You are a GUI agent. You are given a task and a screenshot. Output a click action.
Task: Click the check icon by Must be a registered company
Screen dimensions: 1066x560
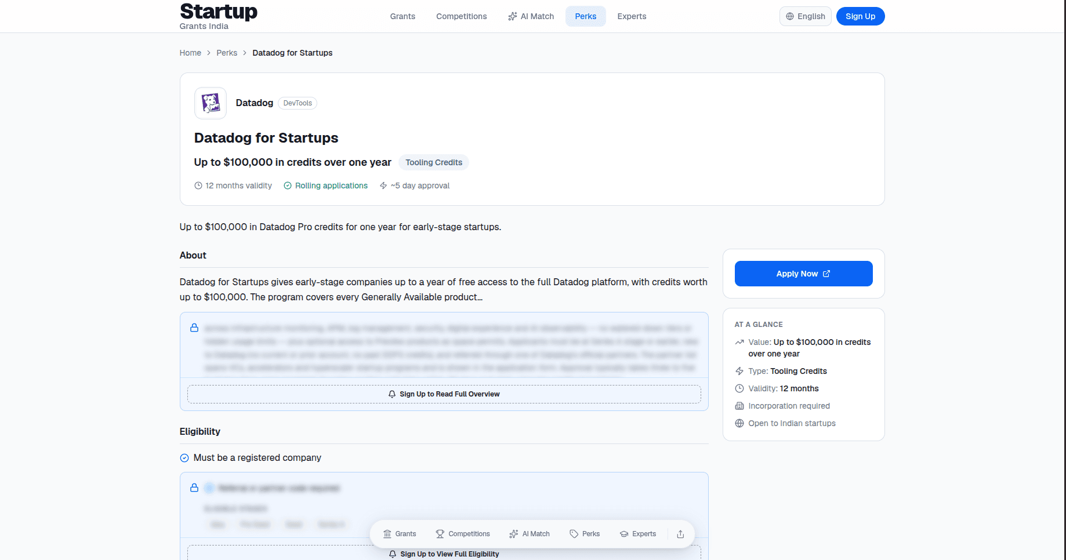184,458
